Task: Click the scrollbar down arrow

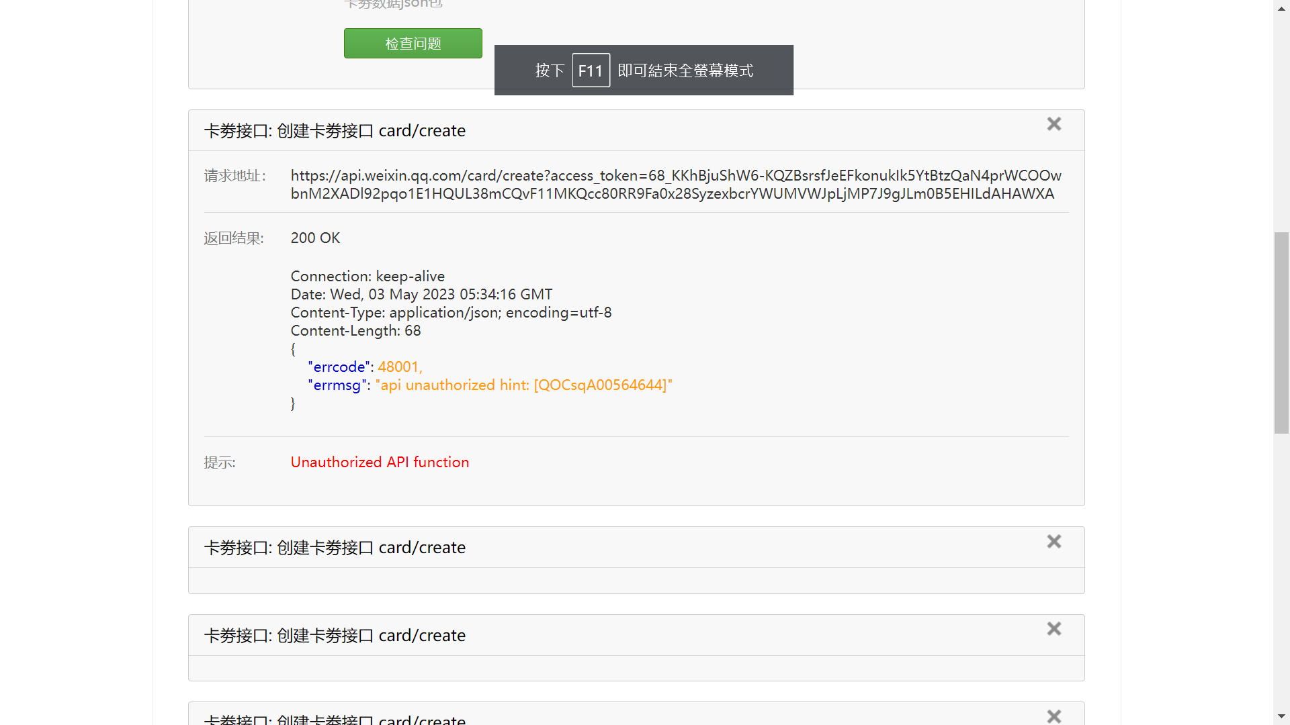Action: pyautogui.click(x=1281, y=716)
